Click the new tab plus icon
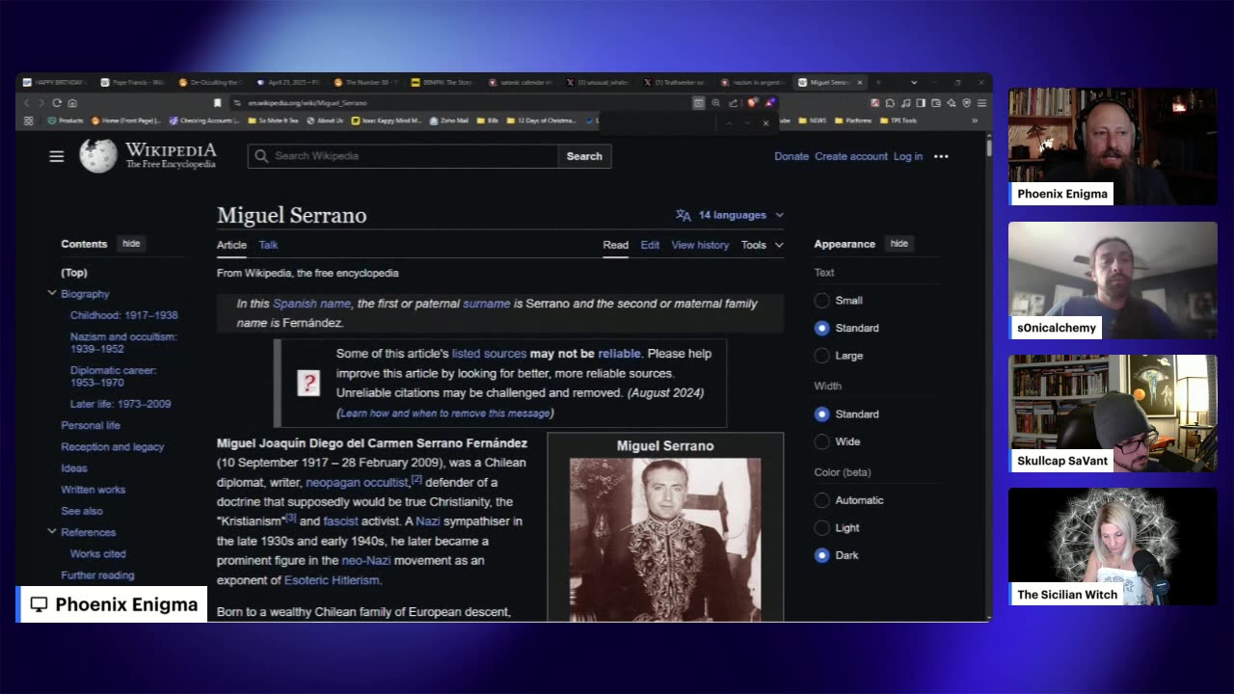The image size is (1234, 694). [x=878, y=83]
